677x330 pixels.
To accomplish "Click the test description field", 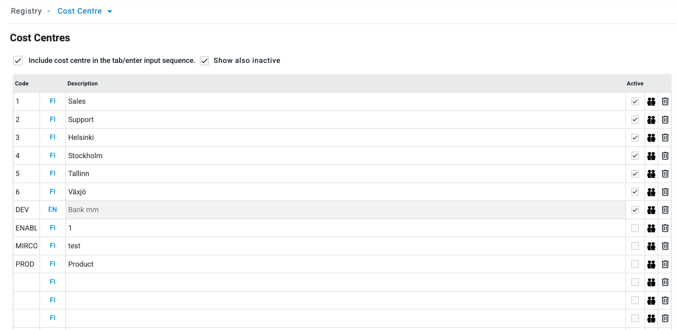I will 345,246.
